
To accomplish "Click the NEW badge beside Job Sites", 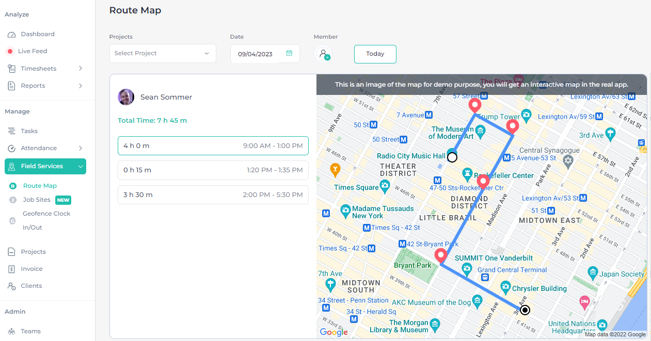I will pos(63,200).
